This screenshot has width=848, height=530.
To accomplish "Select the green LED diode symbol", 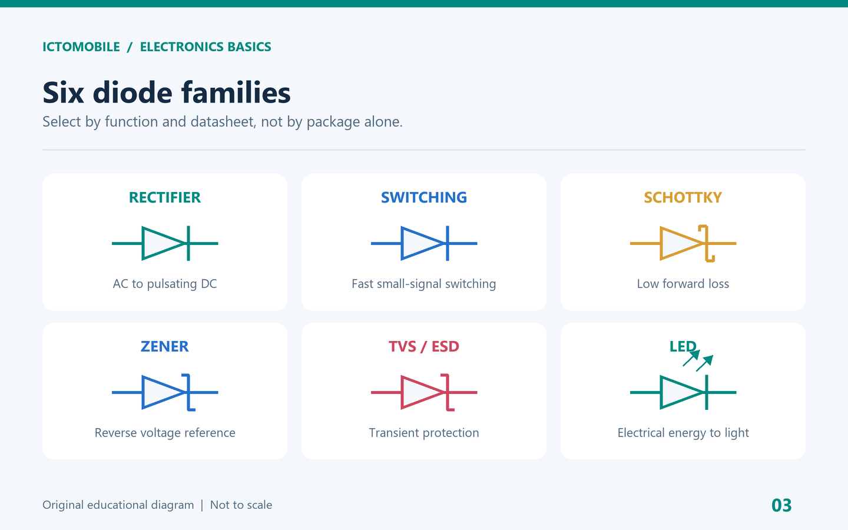I will tap(683, 392).
